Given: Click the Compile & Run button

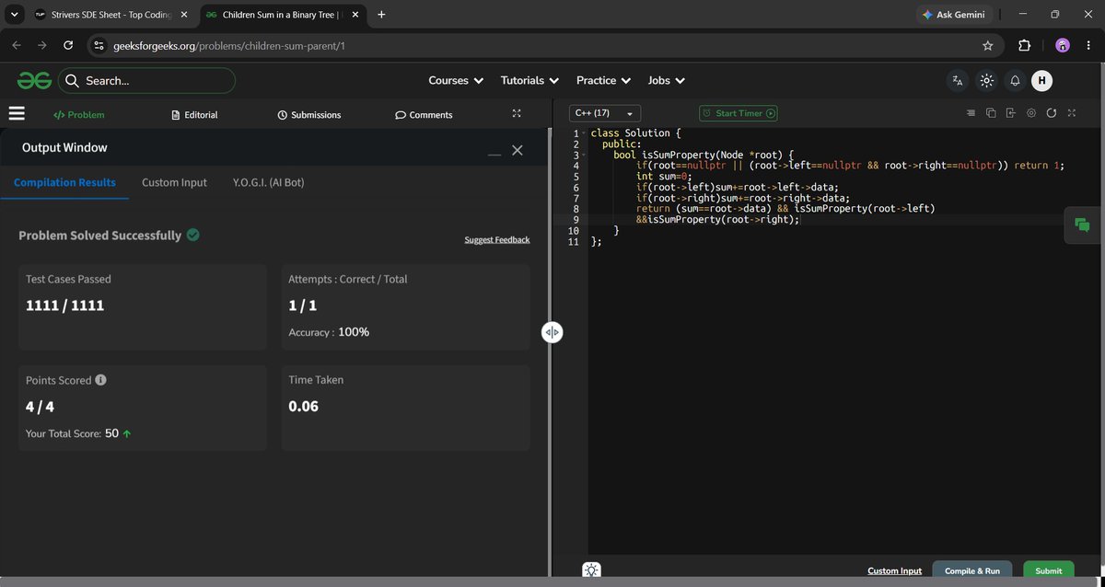Looking at the screenshot, I should (972, 570).
